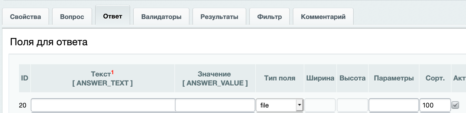Select the Ответ tab
Image resolution: width=466 pixels, height=113 pixels.
coord(113,16)
